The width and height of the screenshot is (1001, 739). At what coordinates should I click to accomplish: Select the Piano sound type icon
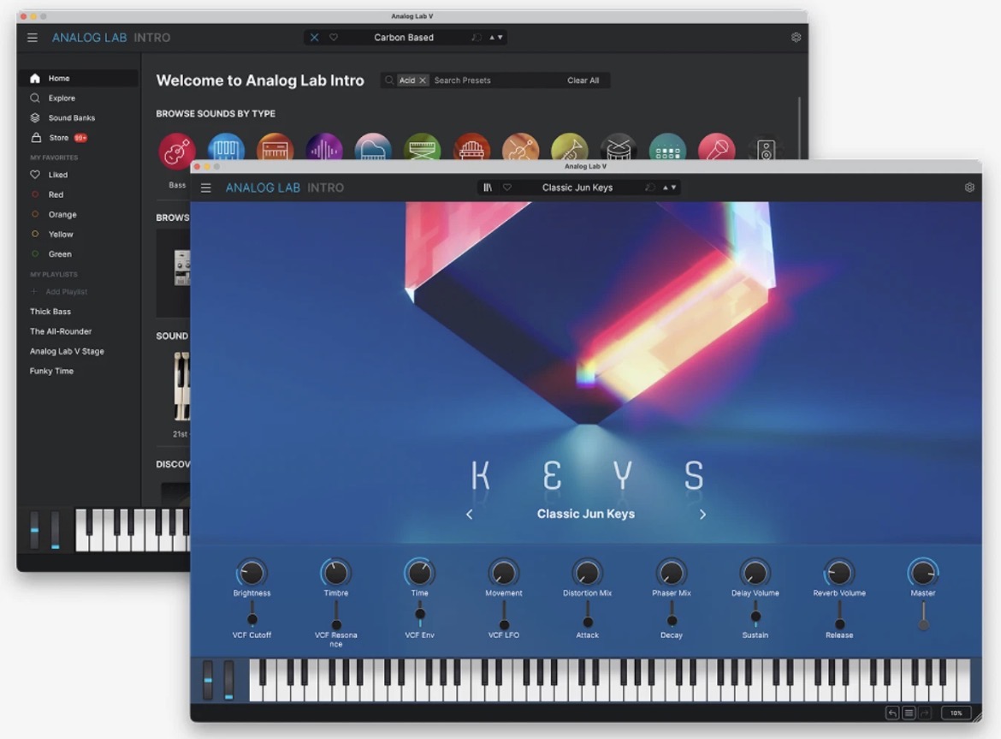[x=373, y=150]
